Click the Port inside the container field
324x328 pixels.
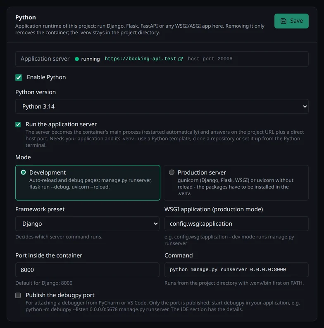click(87, 270)
